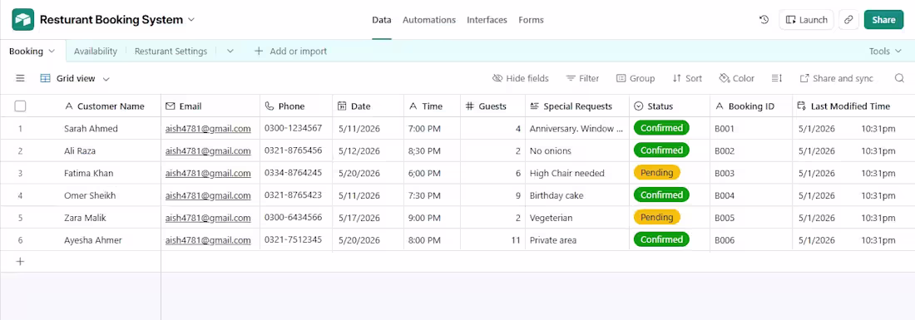Open Ayesha Ahmer's email link
This screenshot has width=915, height=320.
pos(208,240)
